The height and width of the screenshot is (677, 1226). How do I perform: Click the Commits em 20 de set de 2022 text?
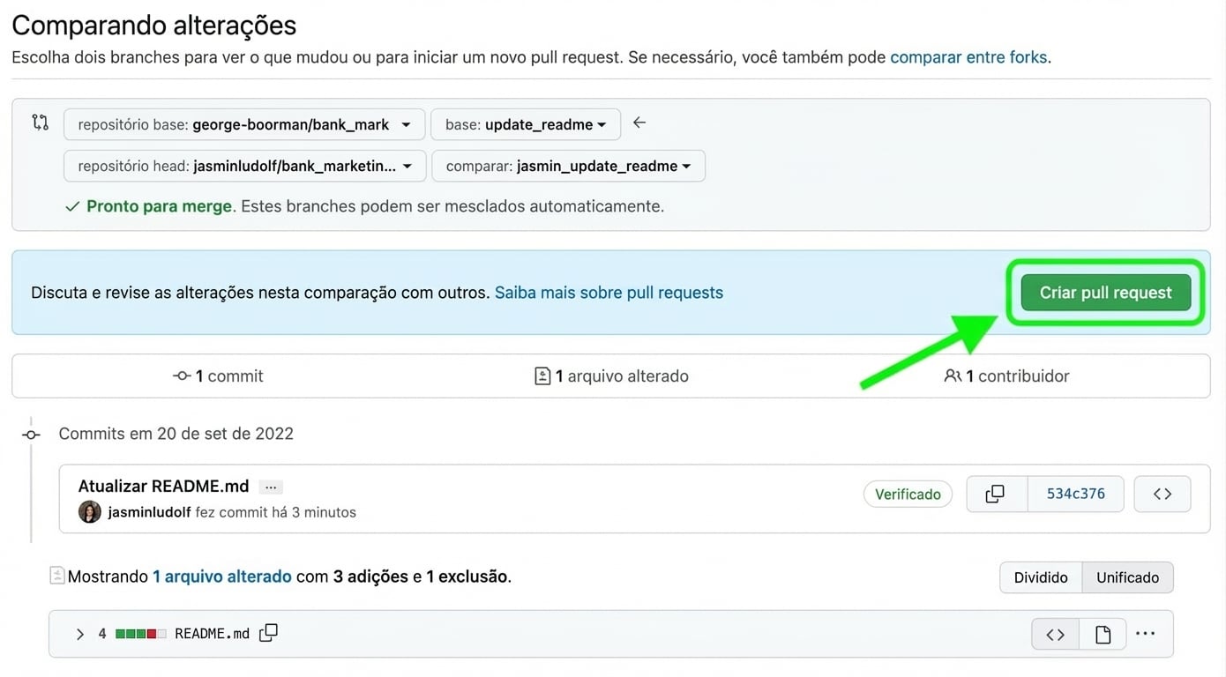click(176, 434)
